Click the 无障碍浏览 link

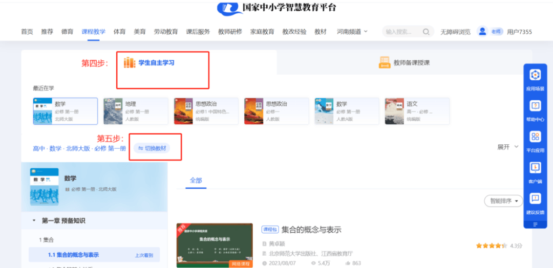pyautogui.click(x=455, y=32)
